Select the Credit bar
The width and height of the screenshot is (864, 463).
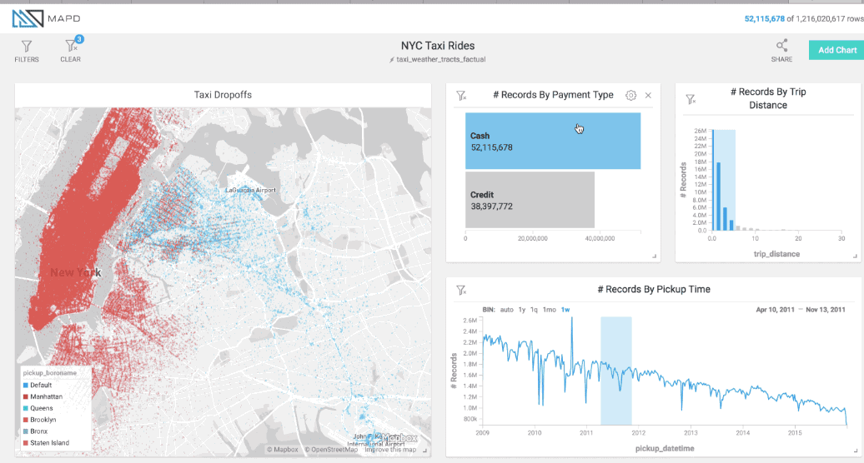(x=530, y=200)
